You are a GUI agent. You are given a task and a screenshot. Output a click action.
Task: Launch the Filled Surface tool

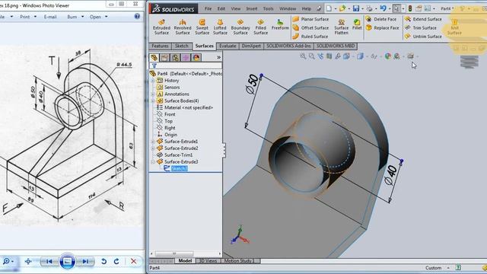[x=260, y=27]
